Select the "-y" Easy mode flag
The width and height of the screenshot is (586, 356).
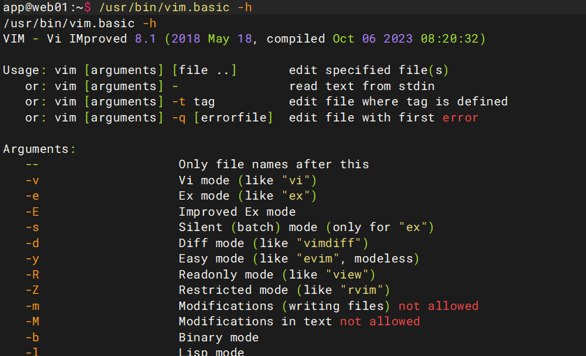coord(32,259)
